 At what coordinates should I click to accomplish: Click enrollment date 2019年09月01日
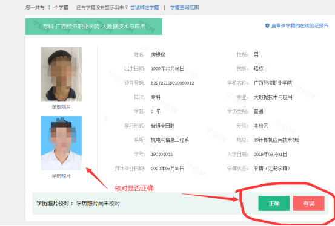(270, 154)
